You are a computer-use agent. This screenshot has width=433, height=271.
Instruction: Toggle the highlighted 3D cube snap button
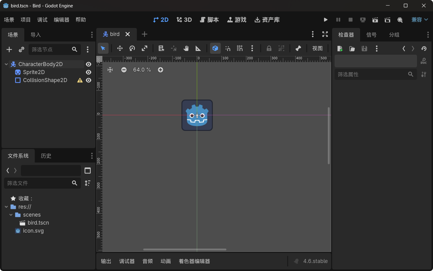215,48
